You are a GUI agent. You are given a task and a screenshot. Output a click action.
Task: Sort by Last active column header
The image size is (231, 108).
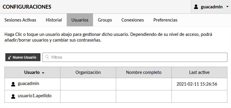199,72
